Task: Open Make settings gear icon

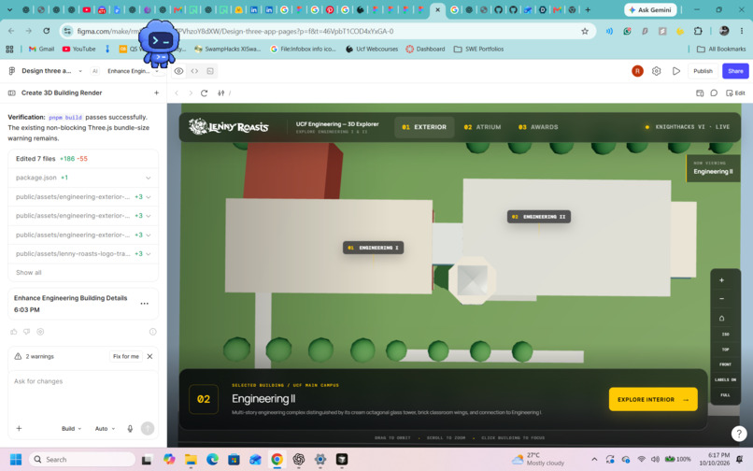Action: [x=656, y=71]
